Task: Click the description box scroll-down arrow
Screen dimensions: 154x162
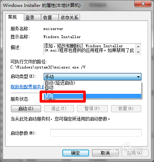Action: click(x=138, y=52)
